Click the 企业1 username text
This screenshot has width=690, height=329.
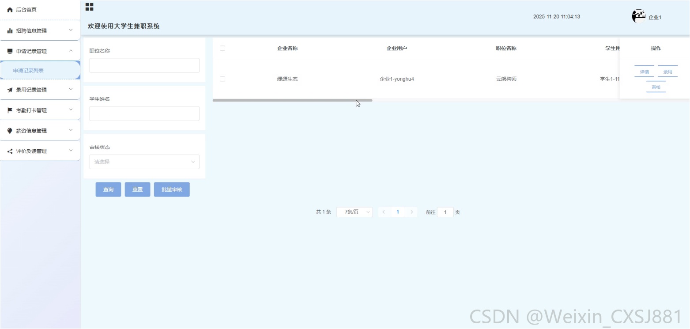[655, 17]
